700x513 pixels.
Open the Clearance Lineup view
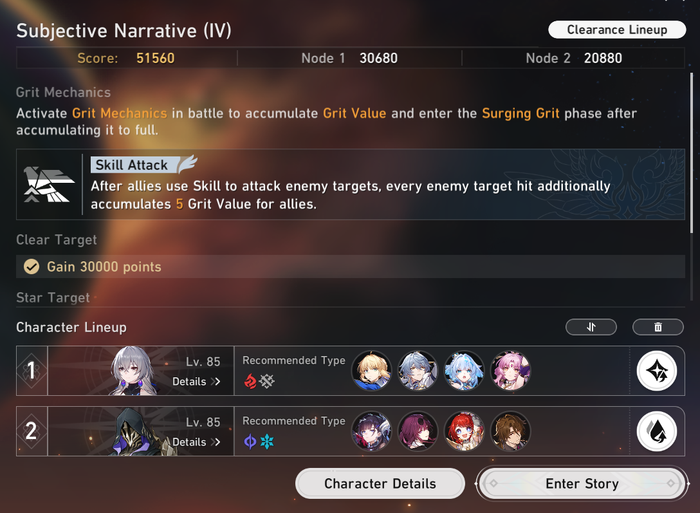click(x=617, y=30)
